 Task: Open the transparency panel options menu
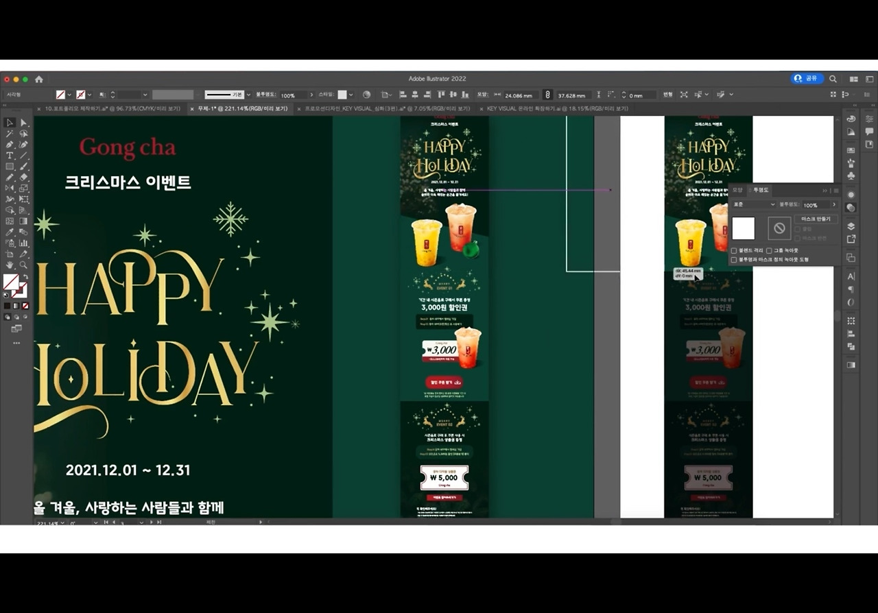click(x=835, y=191)
